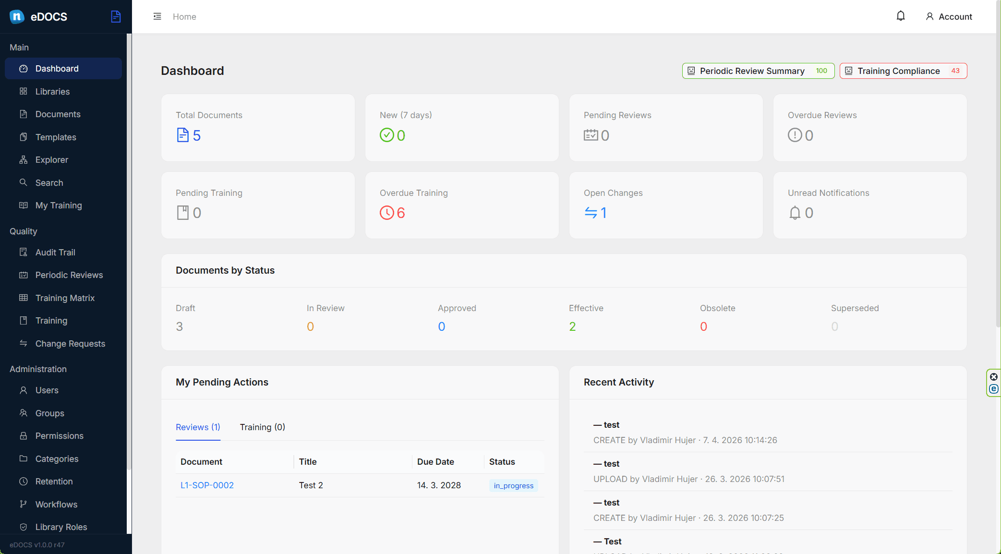Click the Home breadcrumb

(x=184, y=16)
